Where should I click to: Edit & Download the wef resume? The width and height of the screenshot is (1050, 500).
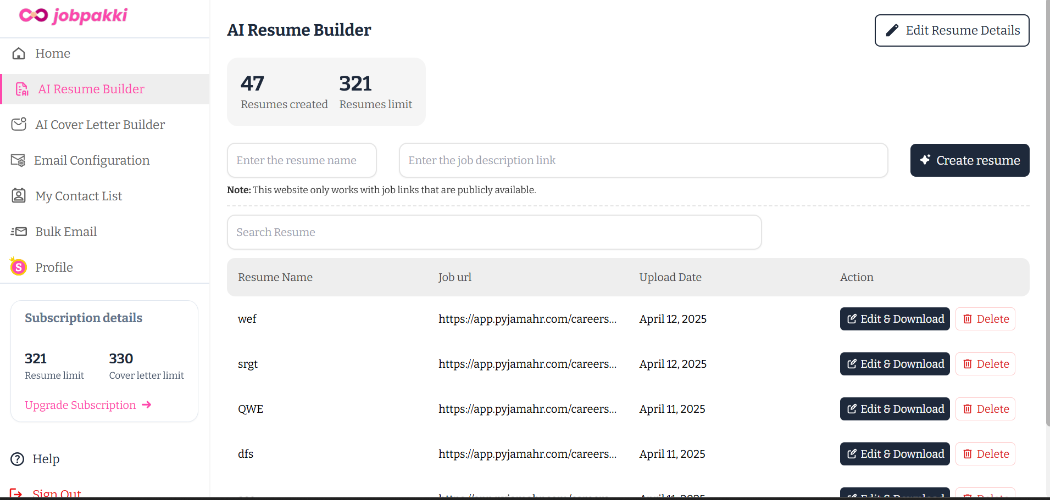tap(895, 319)
